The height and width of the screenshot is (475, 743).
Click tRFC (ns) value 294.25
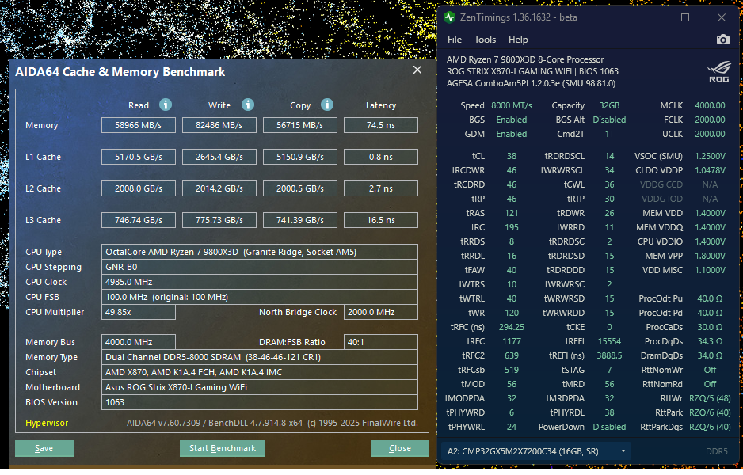(x=511, y=327)
